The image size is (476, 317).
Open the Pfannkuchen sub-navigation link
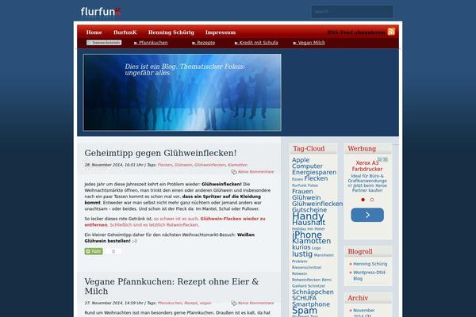point(151,43)
